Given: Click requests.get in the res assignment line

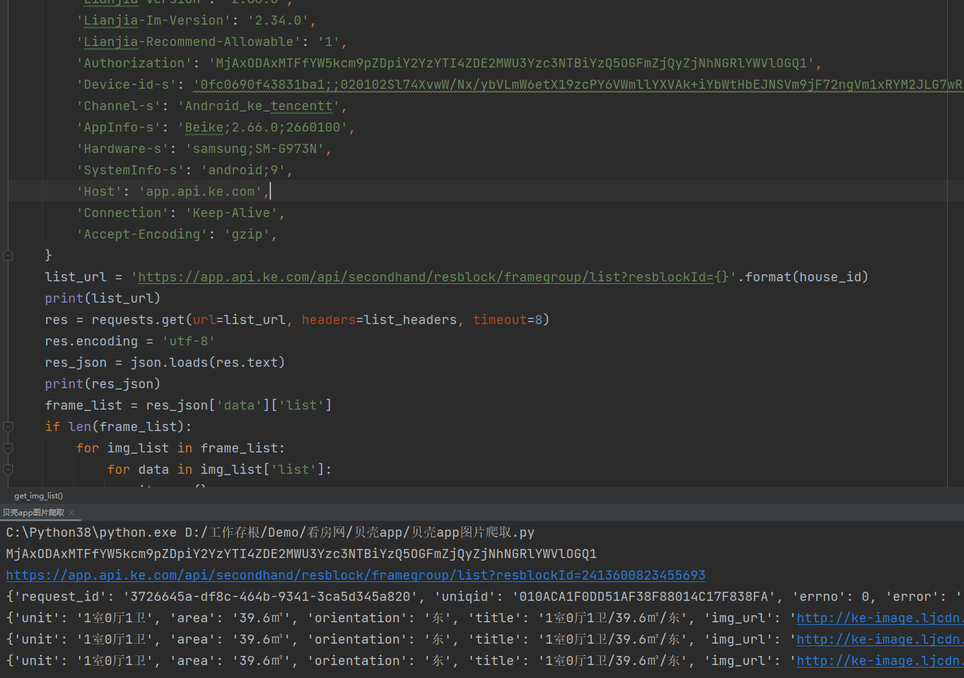Looking at the screenshot, I should coord(138,320).
